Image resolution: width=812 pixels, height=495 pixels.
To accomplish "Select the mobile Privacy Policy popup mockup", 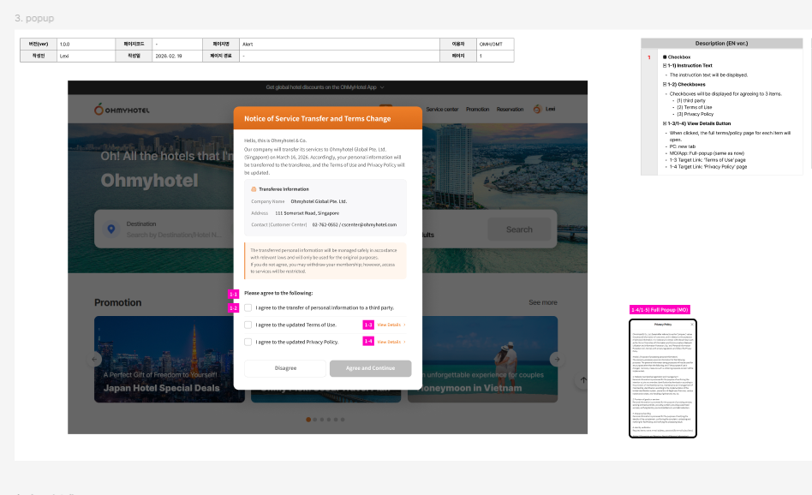I will (663, 379).
